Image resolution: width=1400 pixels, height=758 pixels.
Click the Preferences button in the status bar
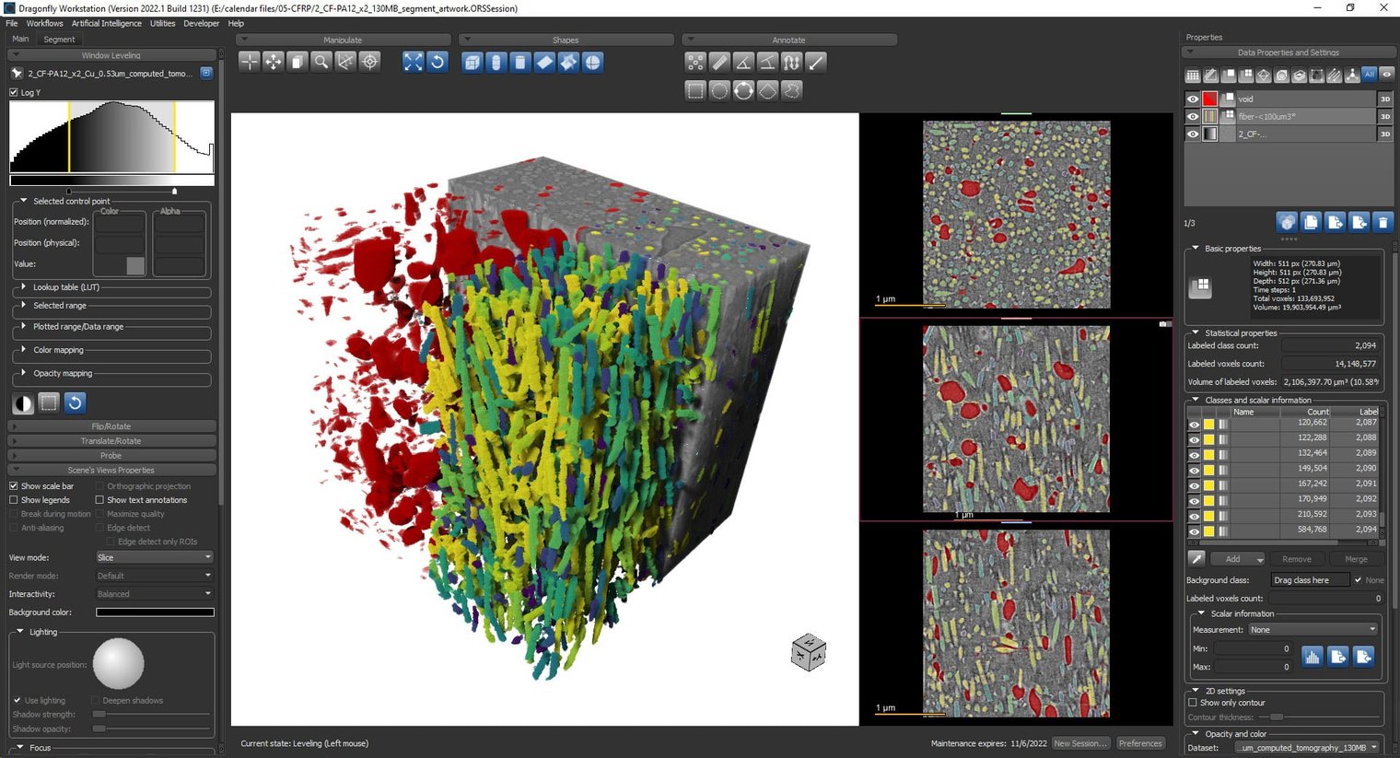coord(1140,743)
